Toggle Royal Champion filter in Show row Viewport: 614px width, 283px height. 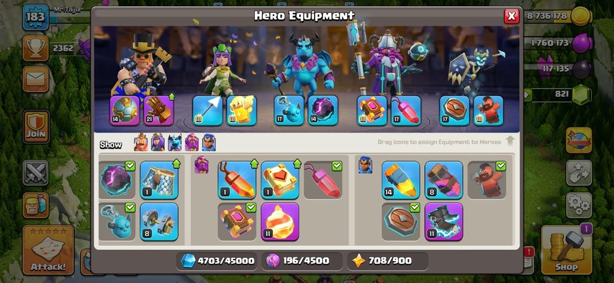[x=208, y=143]
